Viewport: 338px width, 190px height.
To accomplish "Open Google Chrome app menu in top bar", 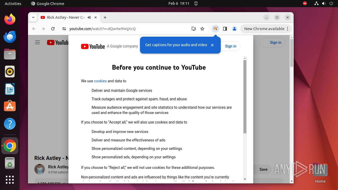I will (48, 3).
